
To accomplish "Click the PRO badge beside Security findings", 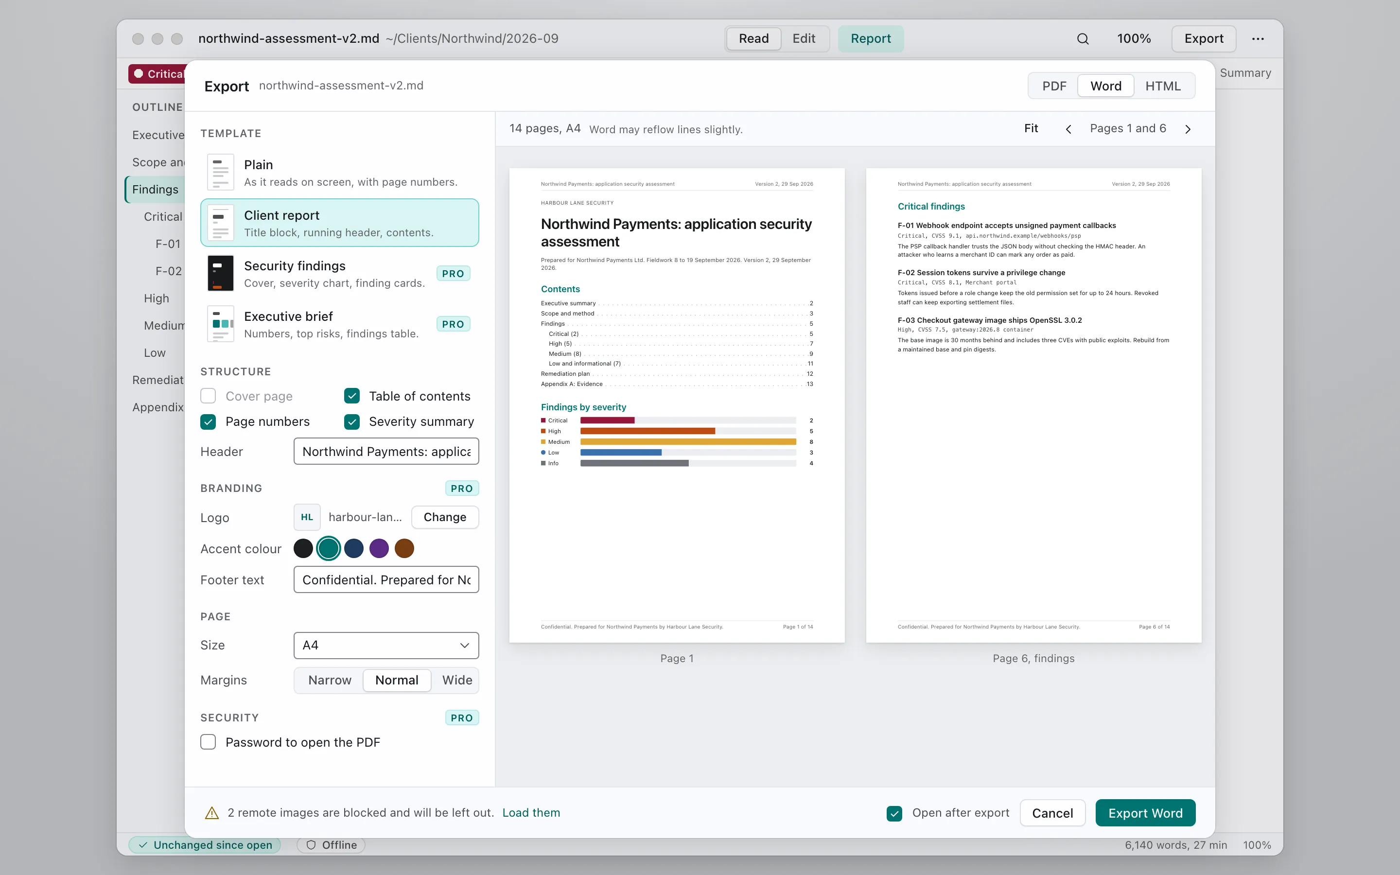I will [x=453, y=274].
